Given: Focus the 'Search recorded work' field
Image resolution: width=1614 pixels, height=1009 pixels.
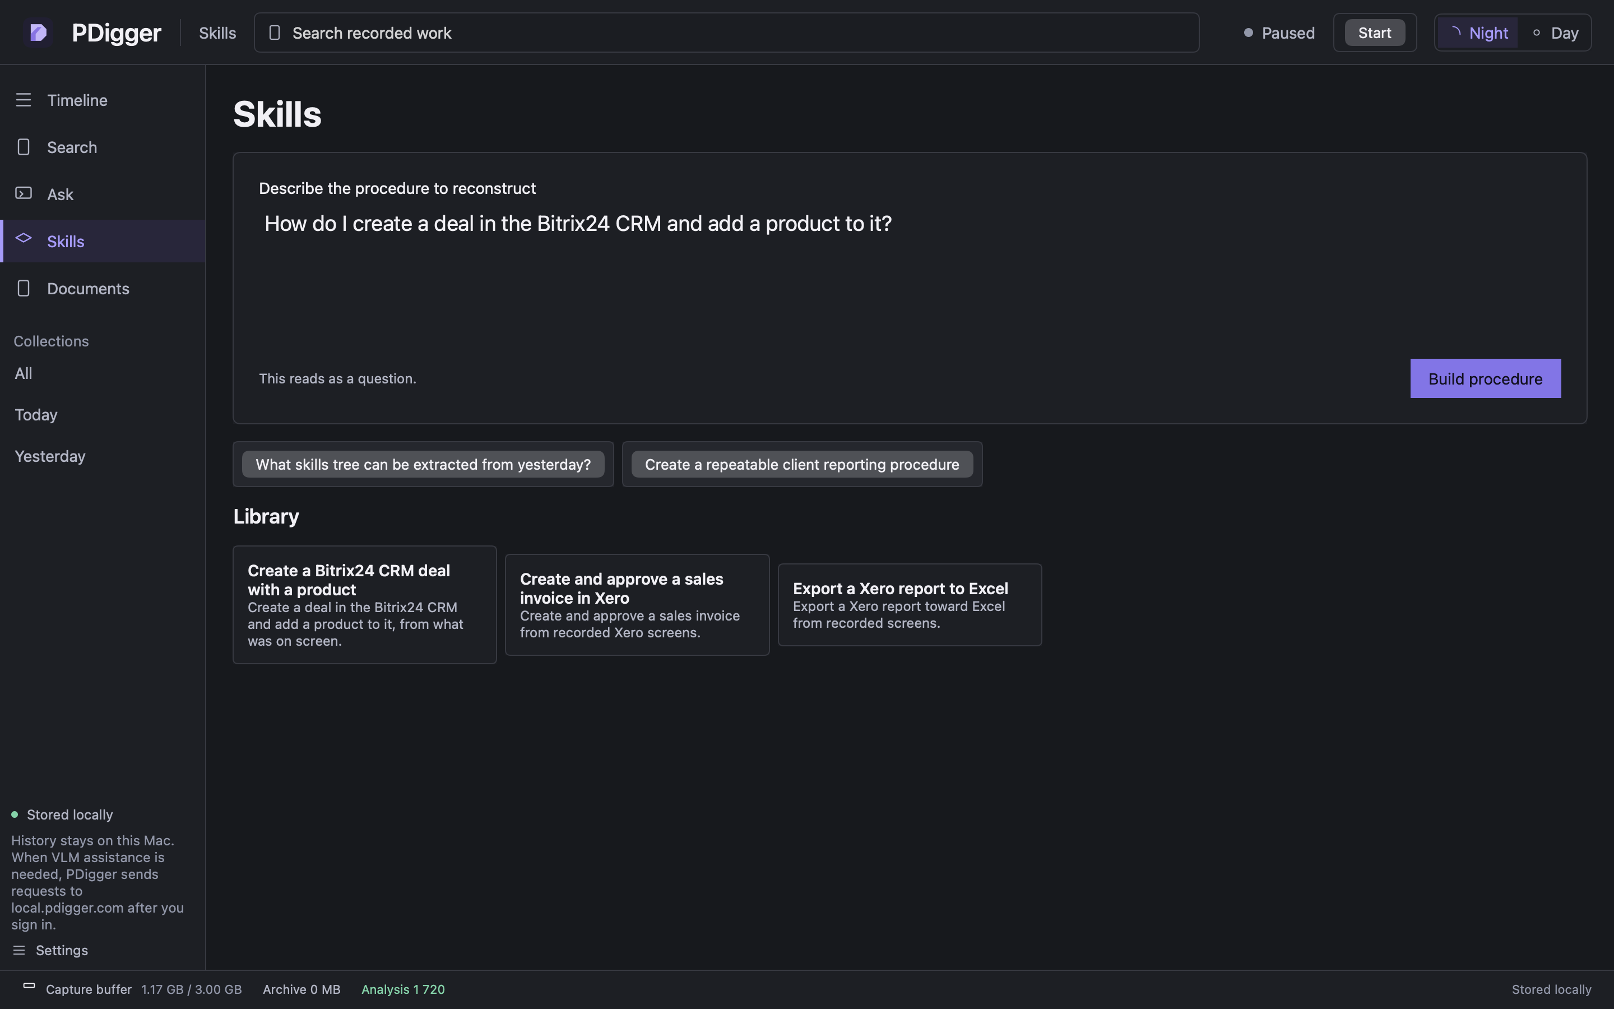Looking at the screenshot, I should (726, 33).
